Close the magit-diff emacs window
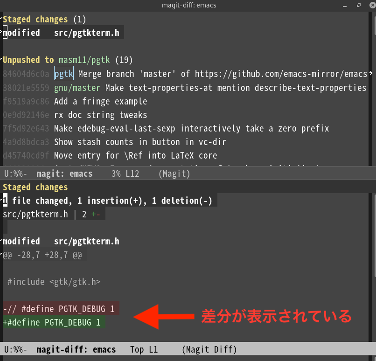Screen dimensions: 376x361 (372, 5)
